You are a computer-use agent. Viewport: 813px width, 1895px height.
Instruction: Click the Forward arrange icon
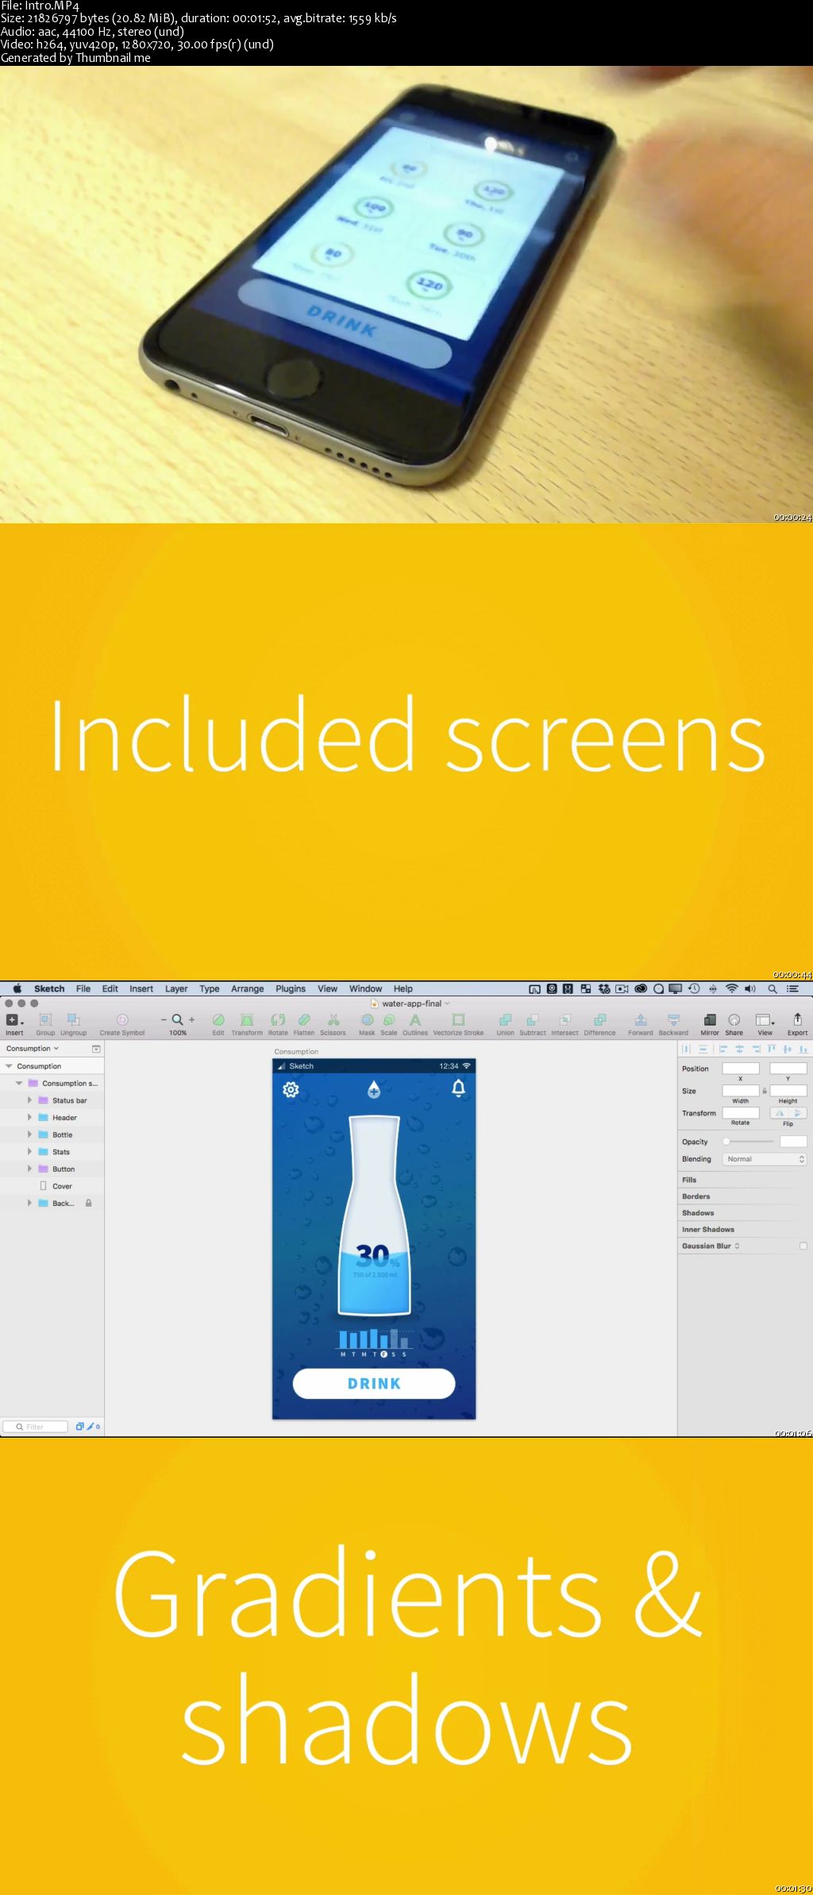pos(641,1020)
